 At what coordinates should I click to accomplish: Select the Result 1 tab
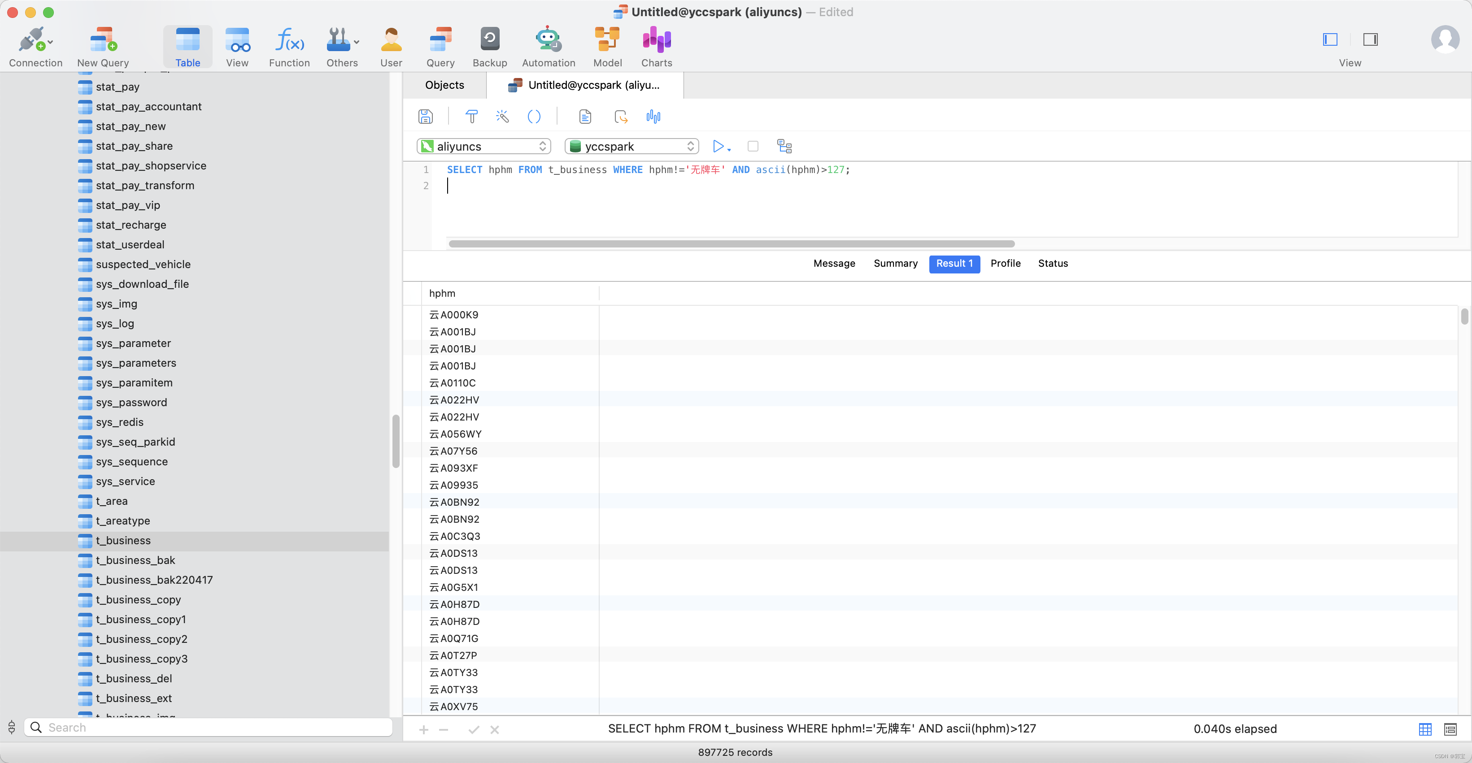[x=954, y=263]
